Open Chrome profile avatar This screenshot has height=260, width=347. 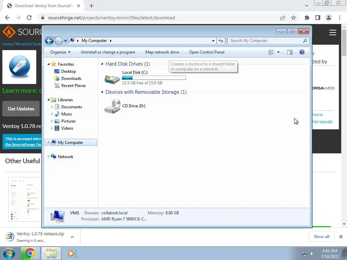point(329,18)
